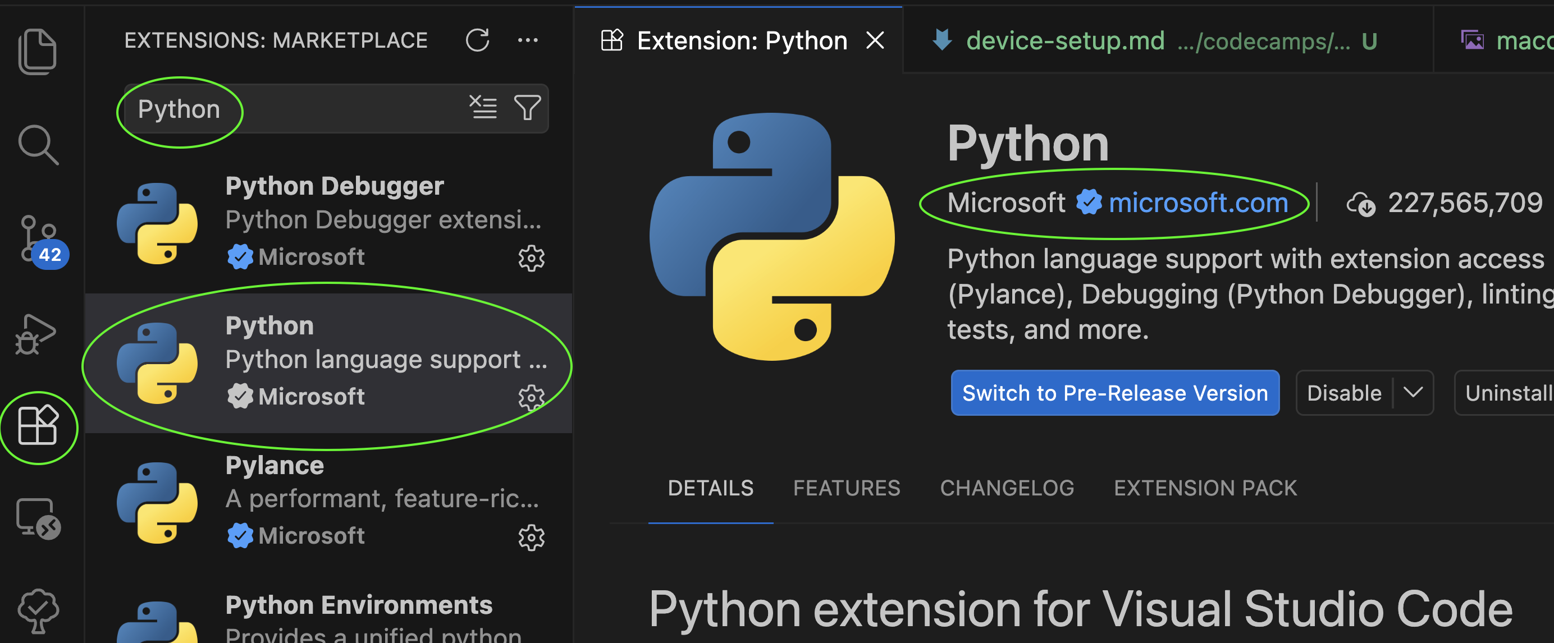Viewport: 1554px width, 643px height.
Task: Click the Disable button
Action: point(1344,393)
